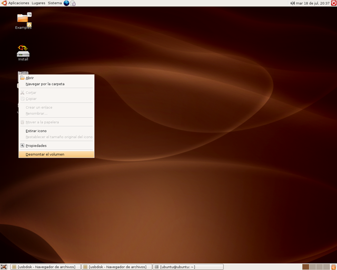Open the Aplicaciones menu
This screenshot has height=270, width=337.
point(18,3)
